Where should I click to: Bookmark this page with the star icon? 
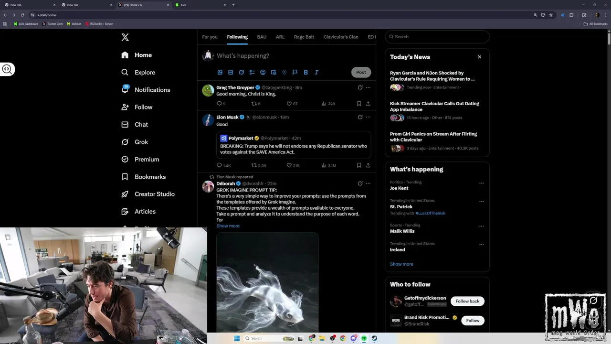point(551,15)
